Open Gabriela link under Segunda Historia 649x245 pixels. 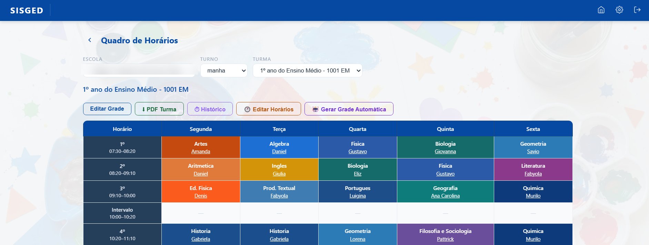(x=201, y=239)
